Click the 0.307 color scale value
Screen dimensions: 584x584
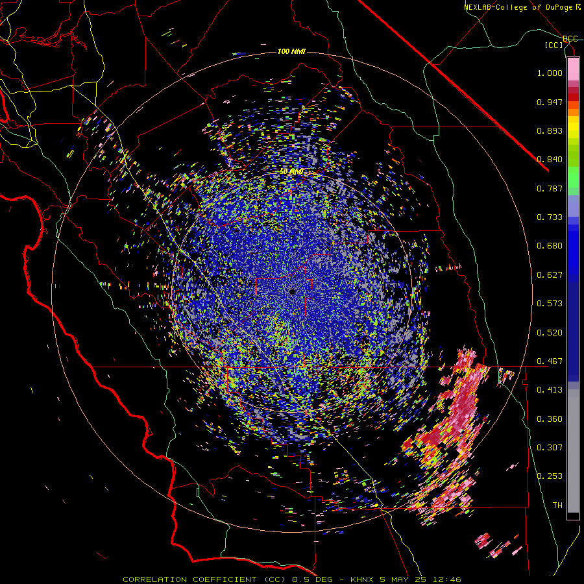pos(550,448)
